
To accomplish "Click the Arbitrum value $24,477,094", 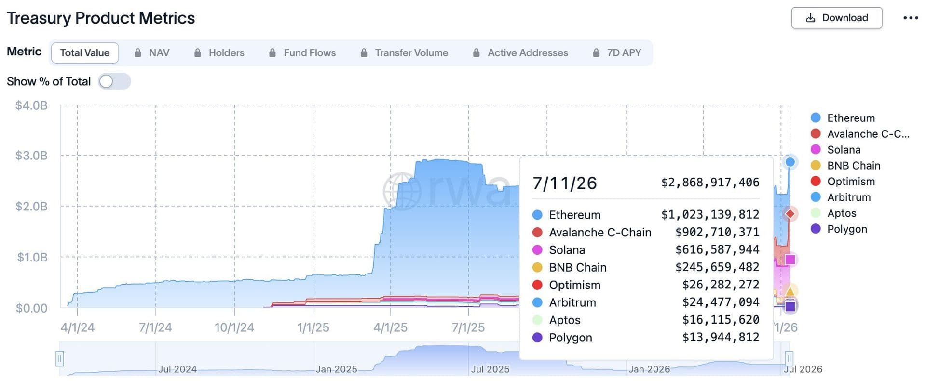I will click(x=721, y=302).
